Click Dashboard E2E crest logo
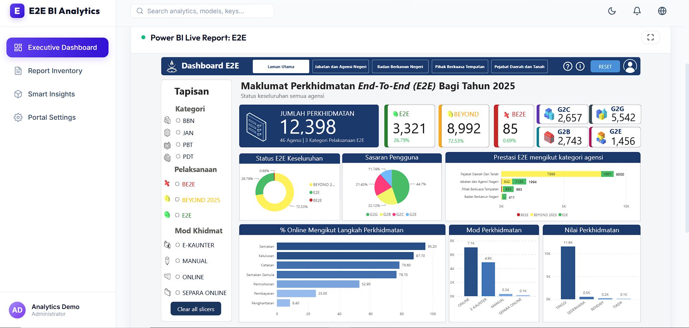This screenshot has width=689, height=328. (172, 66)
